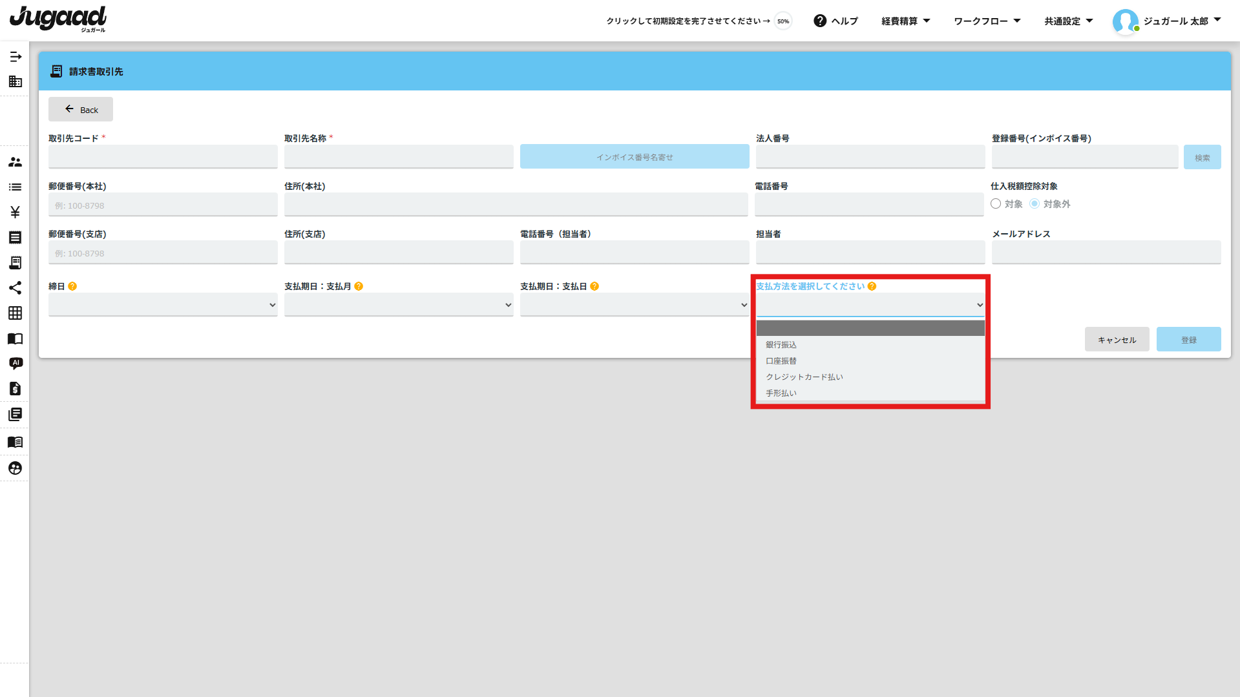Open the 締日 dropdown
1240x697 pixels.
point(163,305)
